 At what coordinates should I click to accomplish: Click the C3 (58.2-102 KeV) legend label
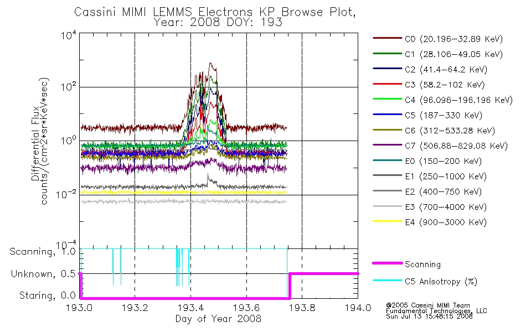[x=445, y=85]
